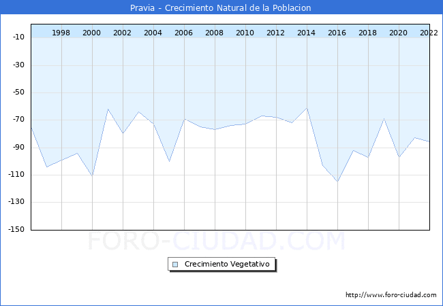Click the -110 y-axis value

pyautogui.click(x=16, y=174)
